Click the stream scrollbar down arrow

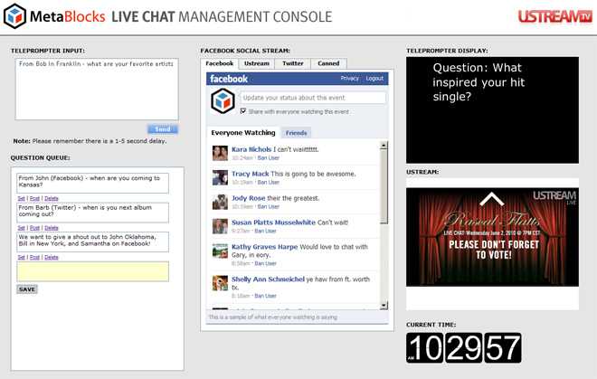click(384, 305)
